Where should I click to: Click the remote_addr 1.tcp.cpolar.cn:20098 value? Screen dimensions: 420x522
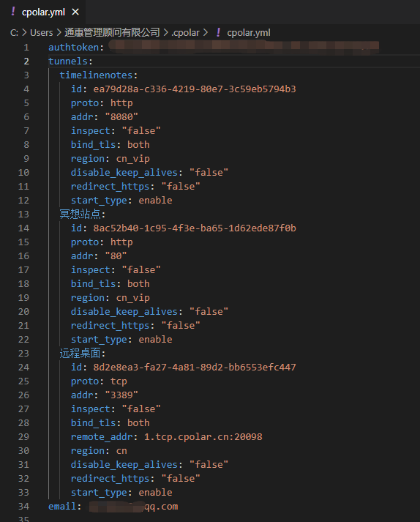[203, 437]
